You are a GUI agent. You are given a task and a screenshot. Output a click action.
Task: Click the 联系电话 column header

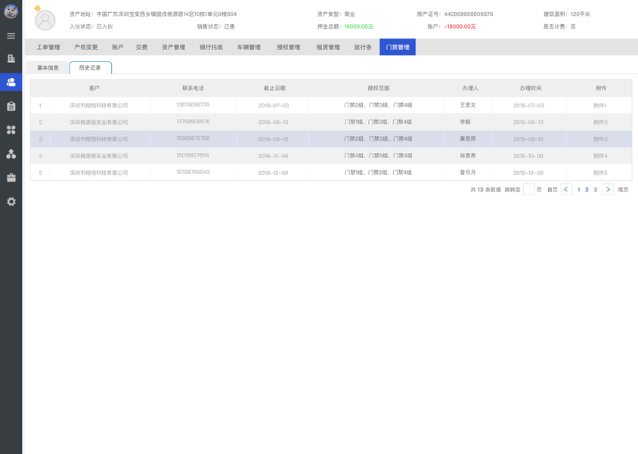coord(193,89)
